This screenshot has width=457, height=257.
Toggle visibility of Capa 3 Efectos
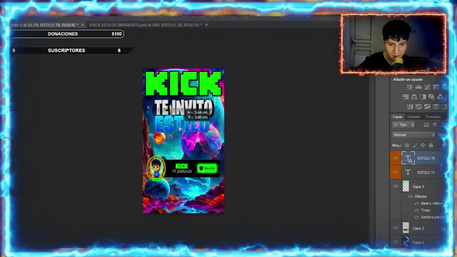point(410,196)
